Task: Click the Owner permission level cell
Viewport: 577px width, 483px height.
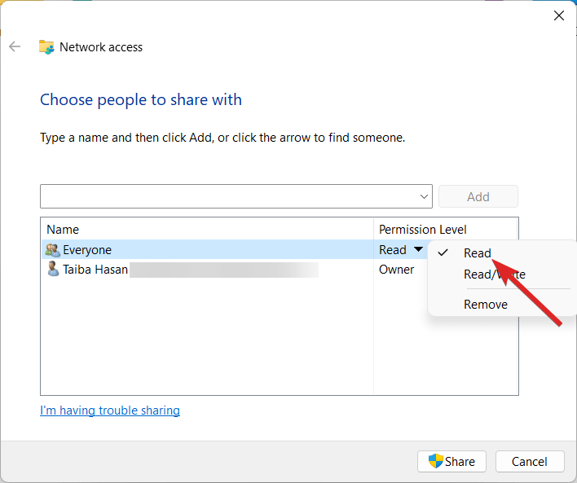Action: (397, 270)
